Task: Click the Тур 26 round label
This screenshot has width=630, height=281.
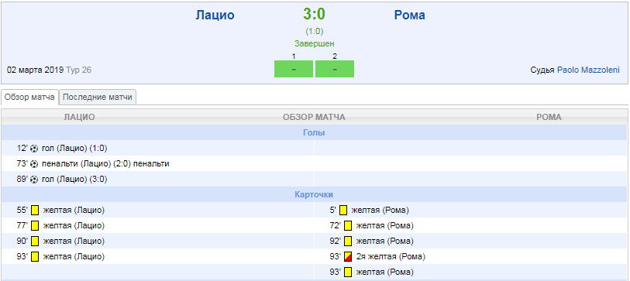Action: (x=78, y=70)
